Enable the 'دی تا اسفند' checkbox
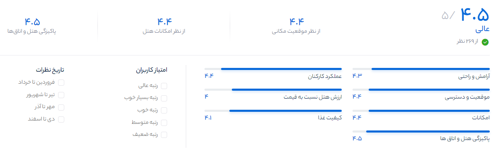Screen dimensions: 496x152 (61, 119)
